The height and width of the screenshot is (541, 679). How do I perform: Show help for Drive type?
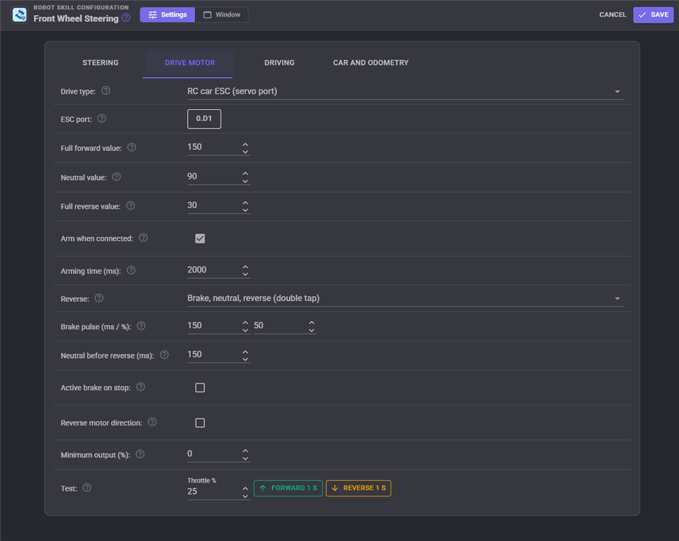(x=105, y=91)
